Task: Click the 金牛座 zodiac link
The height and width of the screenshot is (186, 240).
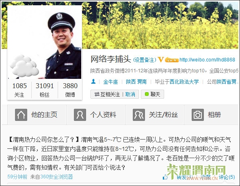Action: (111, 82)
